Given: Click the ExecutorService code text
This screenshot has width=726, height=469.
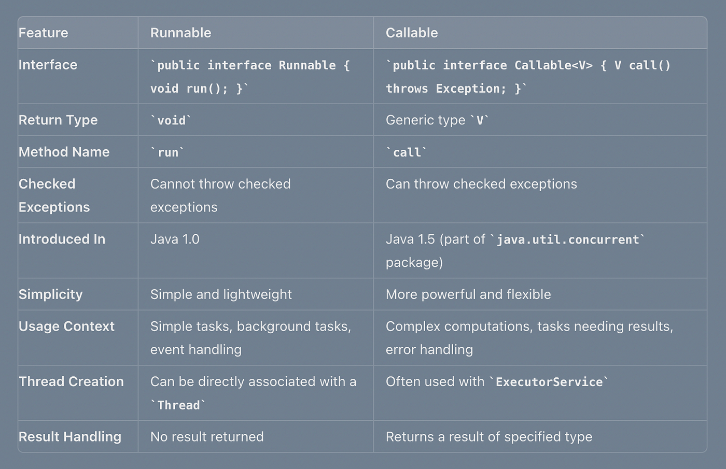Looking at the screenshot, I should click(549, 382).
